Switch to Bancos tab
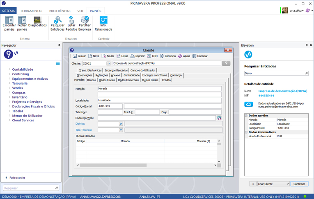 [x=91, y=80]
